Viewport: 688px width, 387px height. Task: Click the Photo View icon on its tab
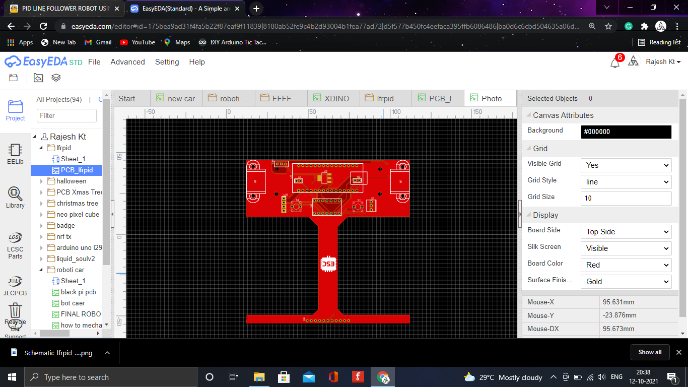[x=474, y=98]
